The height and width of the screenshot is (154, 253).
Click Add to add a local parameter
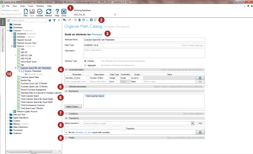(x=200, y=82)
